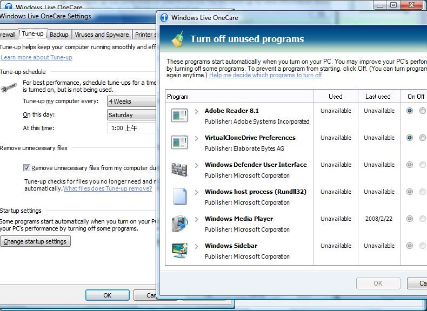This screenshot has width=427, height=311.
Task: Click the Adobe Reader 8.1 program icon
Action: (x=179, y=116)
